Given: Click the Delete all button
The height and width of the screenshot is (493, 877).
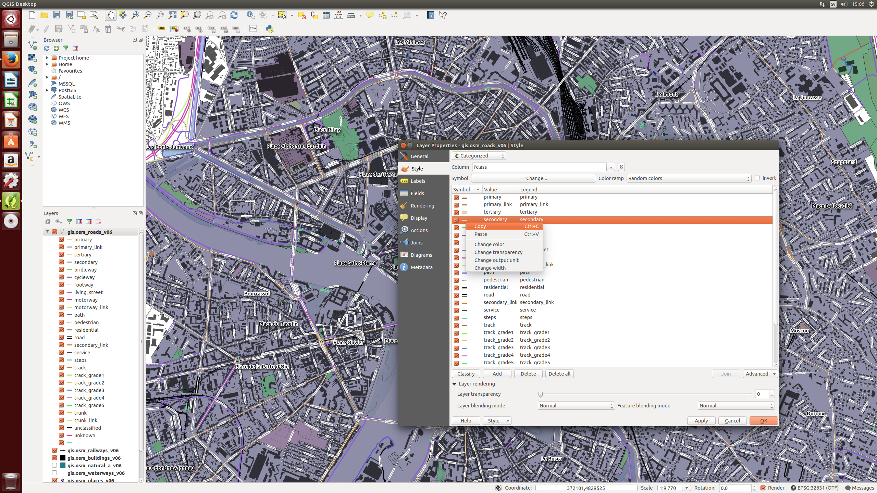Looking at the screenshot, I should click(x=559, y=374).
